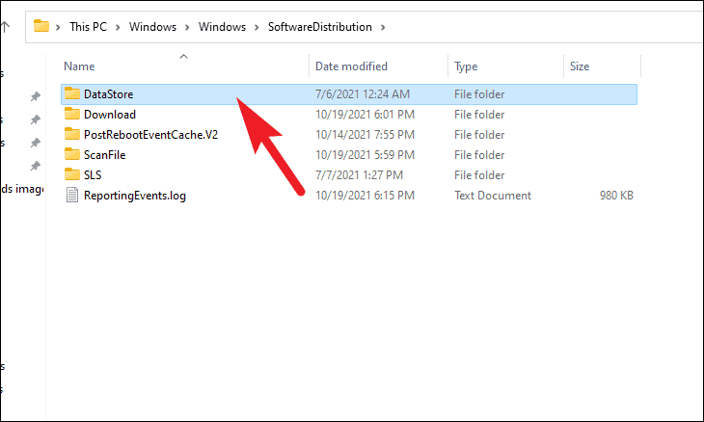Image resolution: width=704 pixels, height=422 pixels.
Task: Sort by the Name column header
Action: [x=79, y=66]
